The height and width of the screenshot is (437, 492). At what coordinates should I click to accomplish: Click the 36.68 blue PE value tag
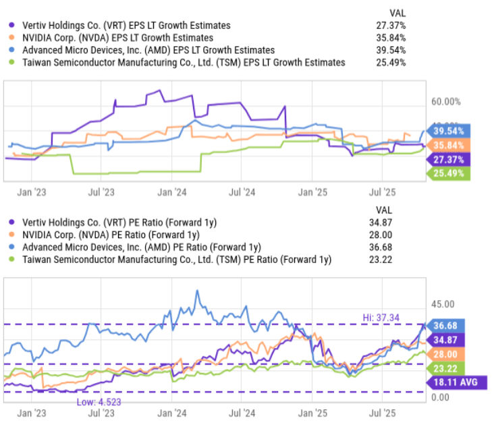pos(445,326)
